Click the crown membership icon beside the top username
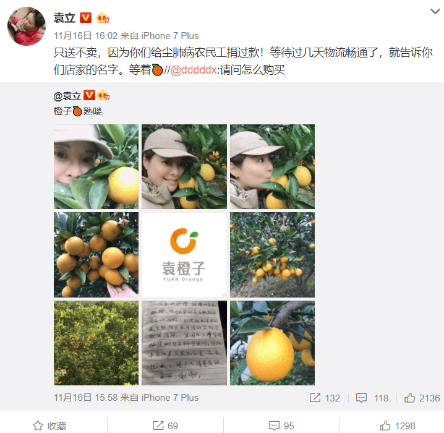The width and height of the screenshot is (444, 433). click(102, 18)
